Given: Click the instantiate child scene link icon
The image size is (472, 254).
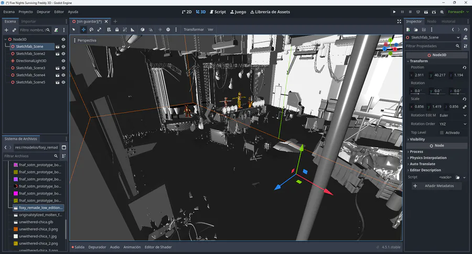Looking at the screenshot, I should click(14, 30).
